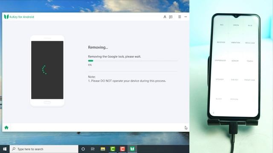
Task: Tap GRIPSENSOR on the phone test menu
Action: pyautogui.click(x=220, y=60)
